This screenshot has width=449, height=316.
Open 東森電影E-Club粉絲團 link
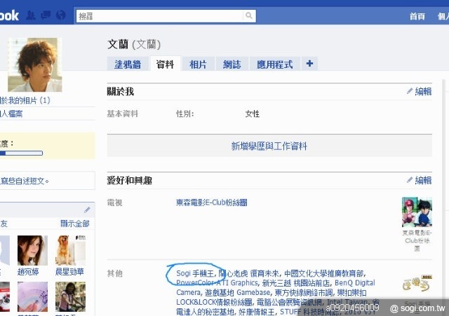(212, 202)
